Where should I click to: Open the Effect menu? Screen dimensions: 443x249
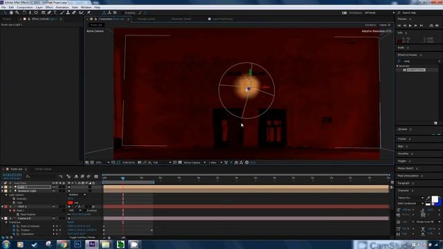[x=49, y=8]
